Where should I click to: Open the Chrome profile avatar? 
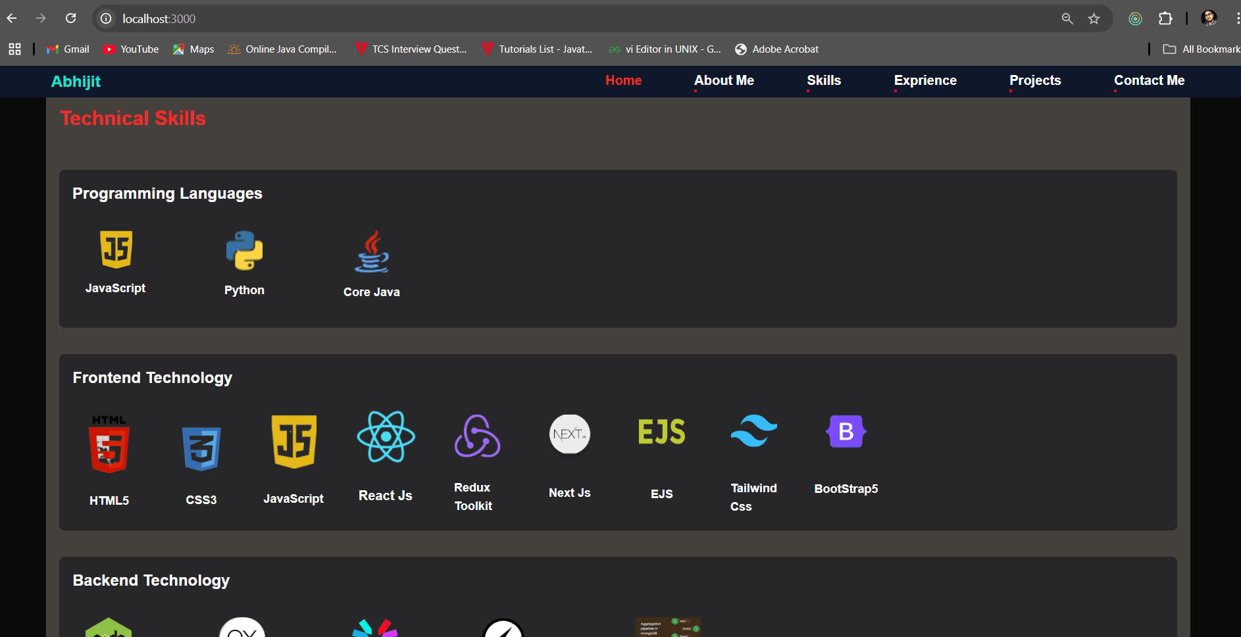click(1209, 18)
